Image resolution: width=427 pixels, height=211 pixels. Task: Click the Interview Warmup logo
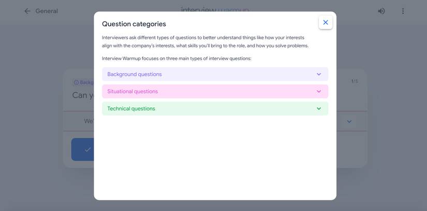[215, 10]
